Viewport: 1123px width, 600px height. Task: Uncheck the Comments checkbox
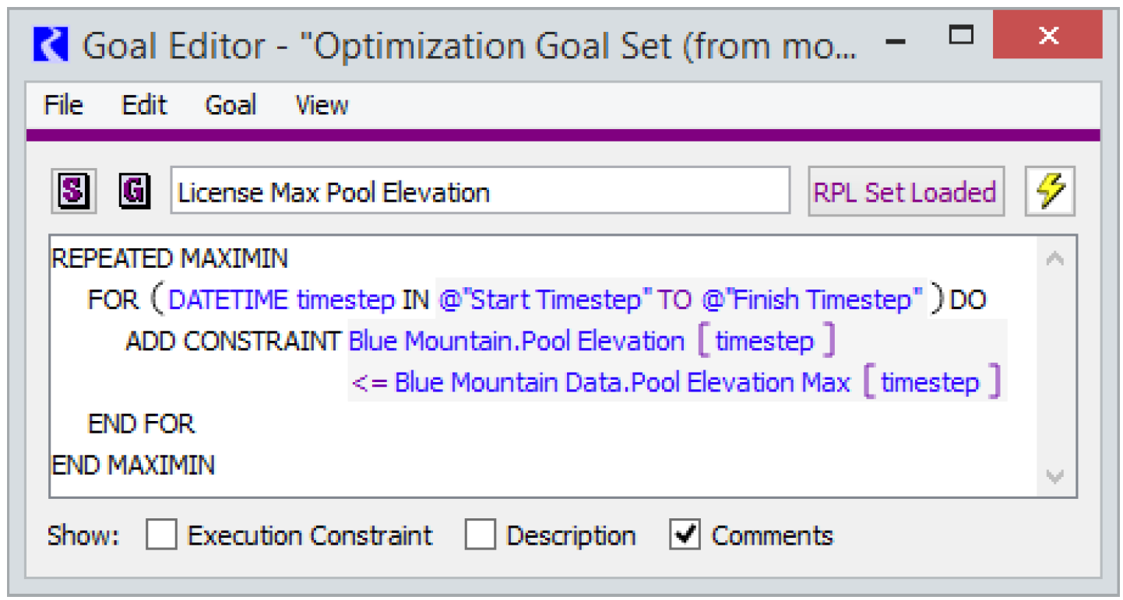(x=685, y=535)
